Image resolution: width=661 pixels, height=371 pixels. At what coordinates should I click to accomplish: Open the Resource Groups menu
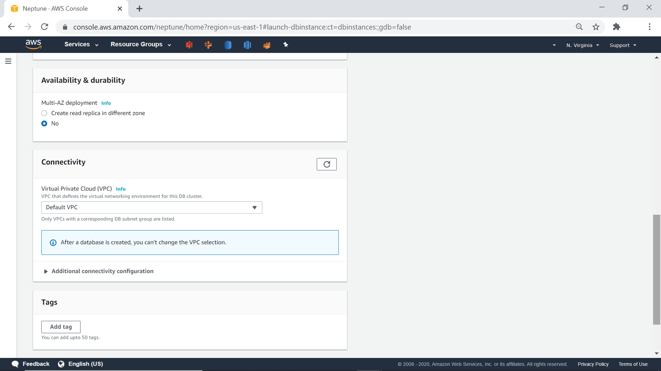[140, 45]
